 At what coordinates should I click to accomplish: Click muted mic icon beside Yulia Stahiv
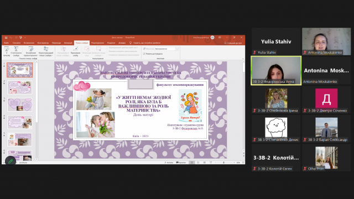tap(254, 53)
